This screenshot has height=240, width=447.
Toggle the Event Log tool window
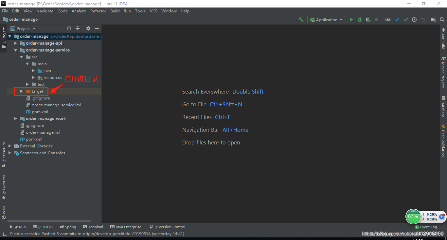426,227
